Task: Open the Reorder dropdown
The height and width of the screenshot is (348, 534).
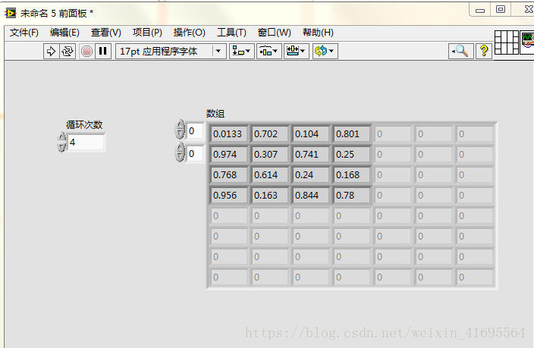Action: coord(325,52)
